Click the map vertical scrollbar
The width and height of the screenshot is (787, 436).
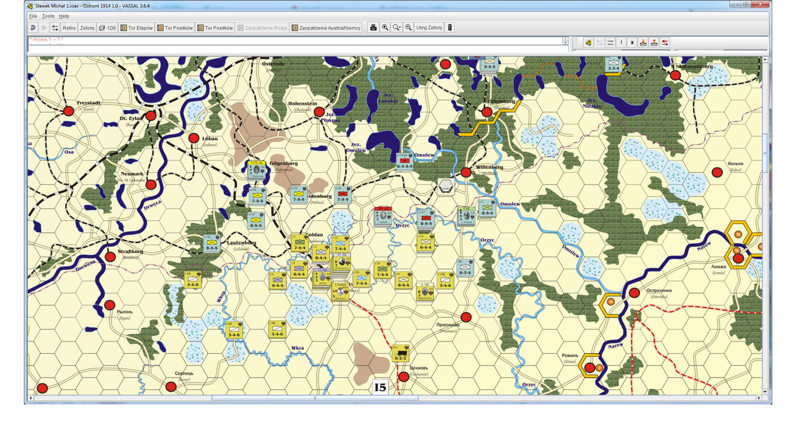[x=765, y=226]
